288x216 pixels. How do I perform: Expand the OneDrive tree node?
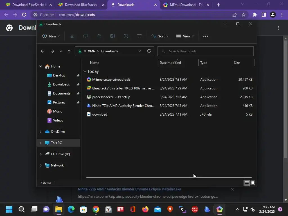click(x=40, y=132)
